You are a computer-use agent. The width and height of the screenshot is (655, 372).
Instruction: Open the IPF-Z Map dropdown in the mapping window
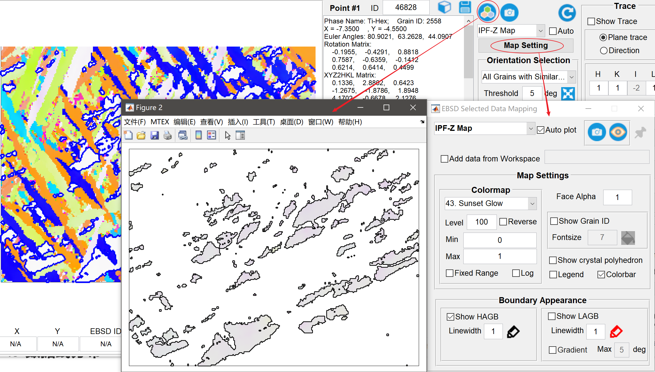tap(484, 129)
